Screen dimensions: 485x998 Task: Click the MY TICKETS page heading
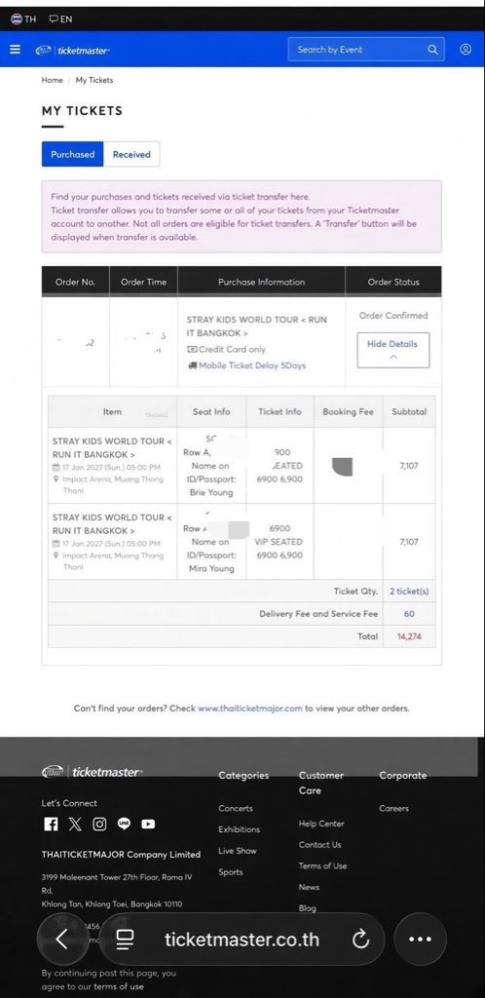click(82, 111)
